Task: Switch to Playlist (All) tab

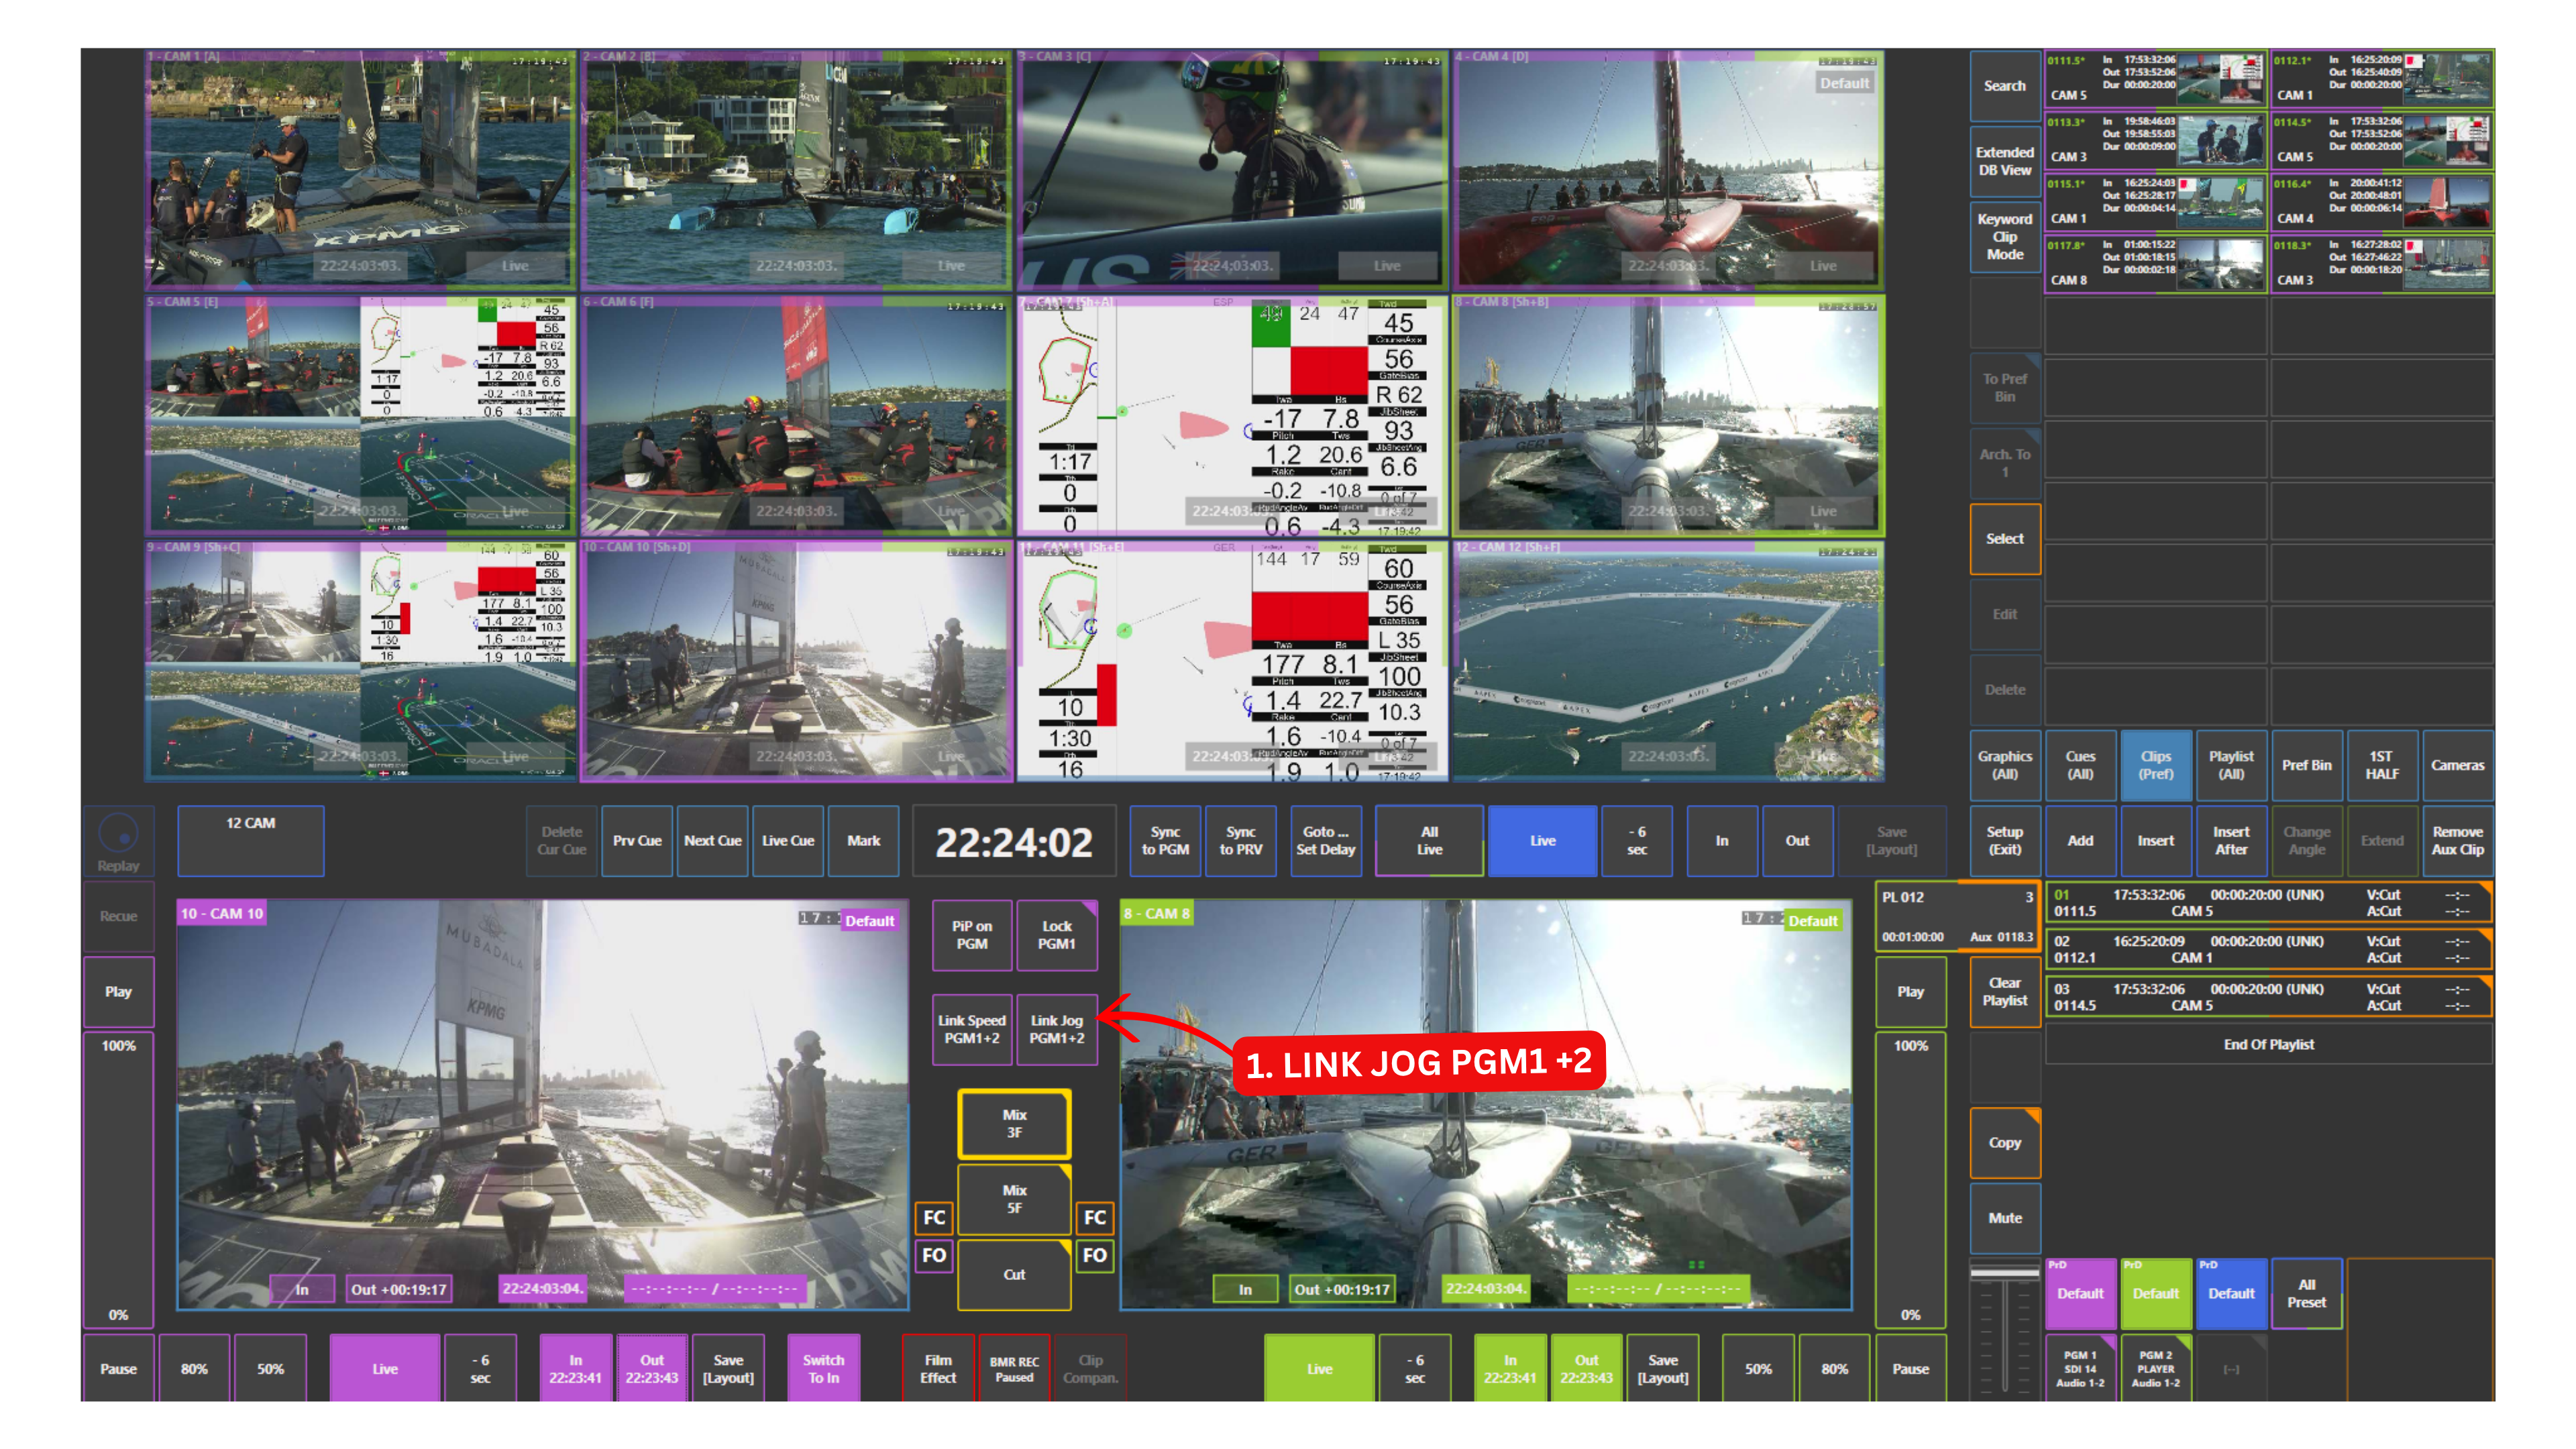Action: coord(2231,765)
